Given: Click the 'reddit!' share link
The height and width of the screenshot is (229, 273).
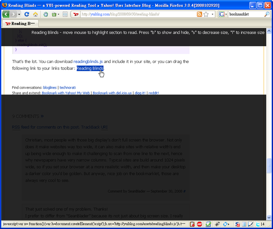Looking at the screenshot, I should click(x=154, y=93).
